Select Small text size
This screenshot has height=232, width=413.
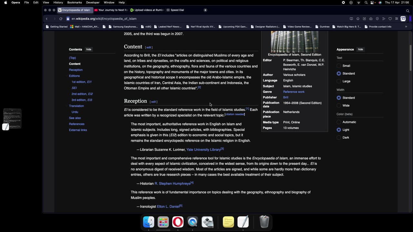tap(339, 66)
